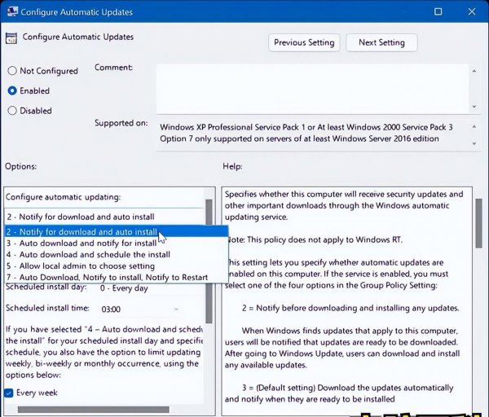The width and height of the screenshot is (489, 417).
Task: Go to Next Setting
Action: (381, 42)
